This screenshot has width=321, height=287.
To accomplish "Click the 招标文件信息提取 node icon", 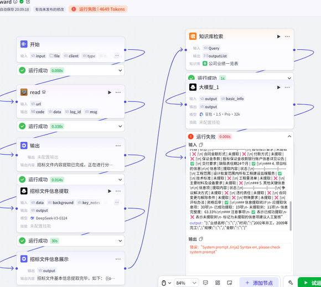I will 24,191.
